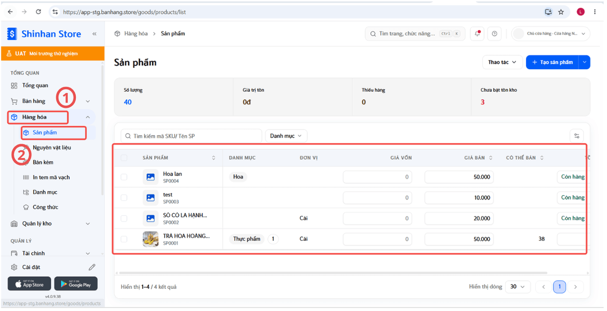Focus the SKU/Tên SP search field
The image size is (607, 311).
(x=191, y=136)
